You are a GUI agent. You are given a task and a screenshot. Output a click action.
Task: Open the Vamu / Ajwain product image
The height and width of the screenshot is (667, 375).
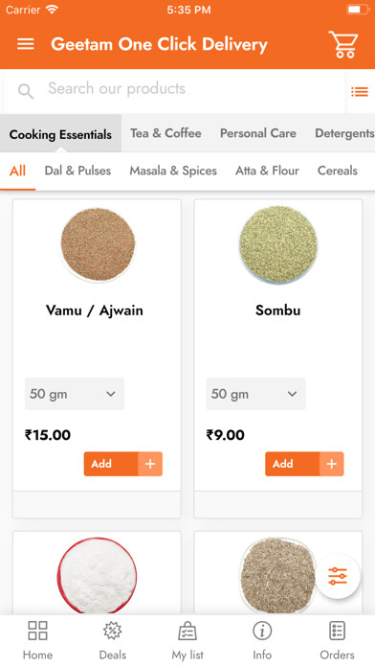click(98, 244)
